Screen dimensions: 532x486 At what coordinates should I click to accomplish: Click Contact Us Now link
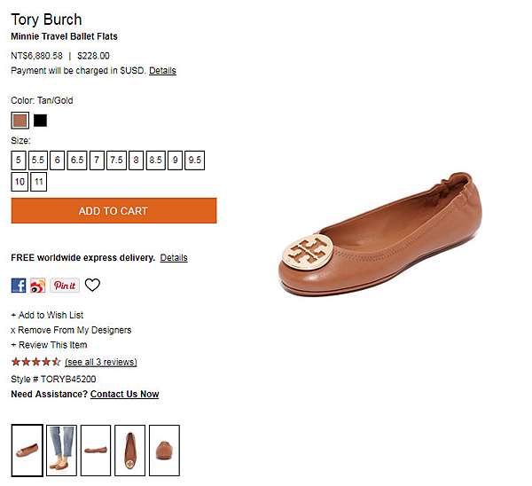[x=124, y=394]
